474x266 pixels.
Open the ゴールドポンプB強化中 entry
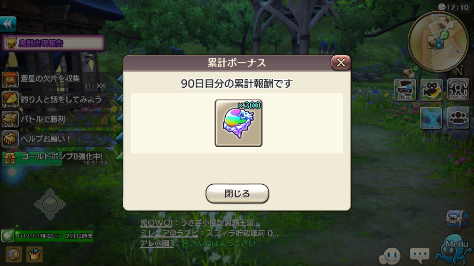tap(59, 158)
